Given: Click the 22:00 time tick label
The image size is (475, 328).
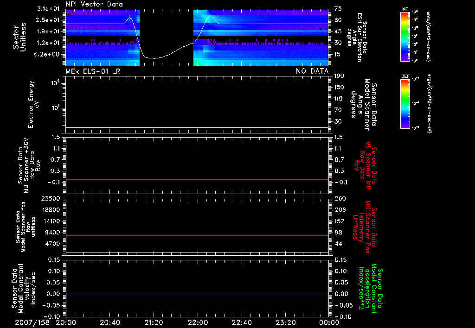Looking at the screenshot, I should [198, 322].
